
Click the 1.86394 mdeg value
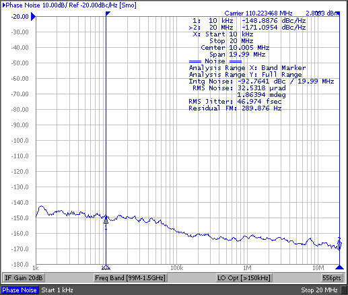tap(261, 95)
